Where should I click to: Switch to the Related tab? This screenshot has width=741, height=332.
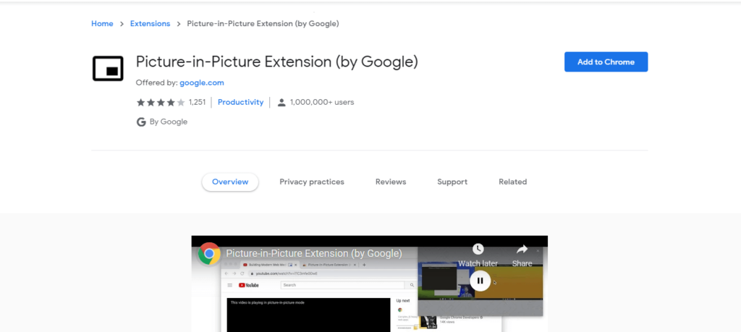(x=513, y=182)
